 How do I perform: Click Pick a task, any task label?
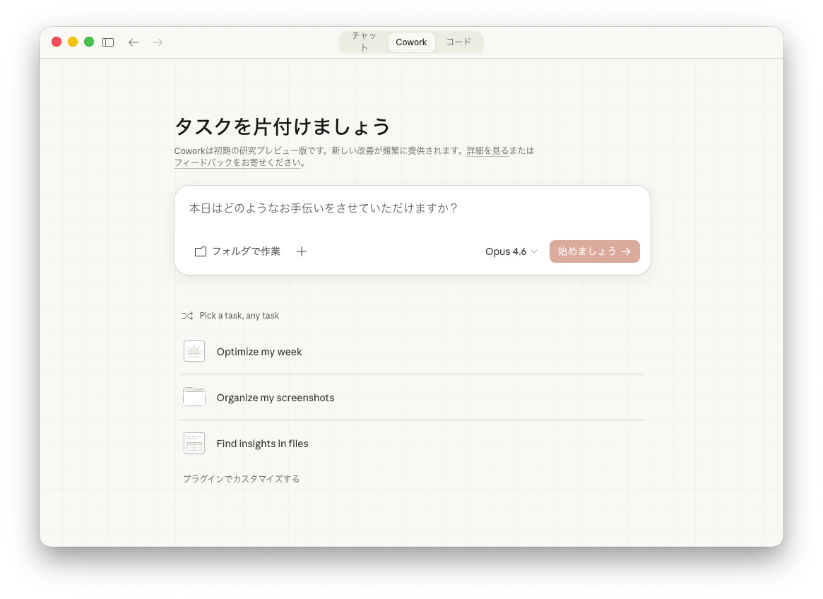(x=239, y=316)
